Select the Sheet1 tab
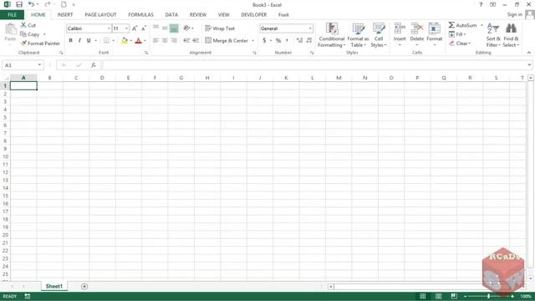The width and height of the screenshot is (535, 301). pos(54,286)
